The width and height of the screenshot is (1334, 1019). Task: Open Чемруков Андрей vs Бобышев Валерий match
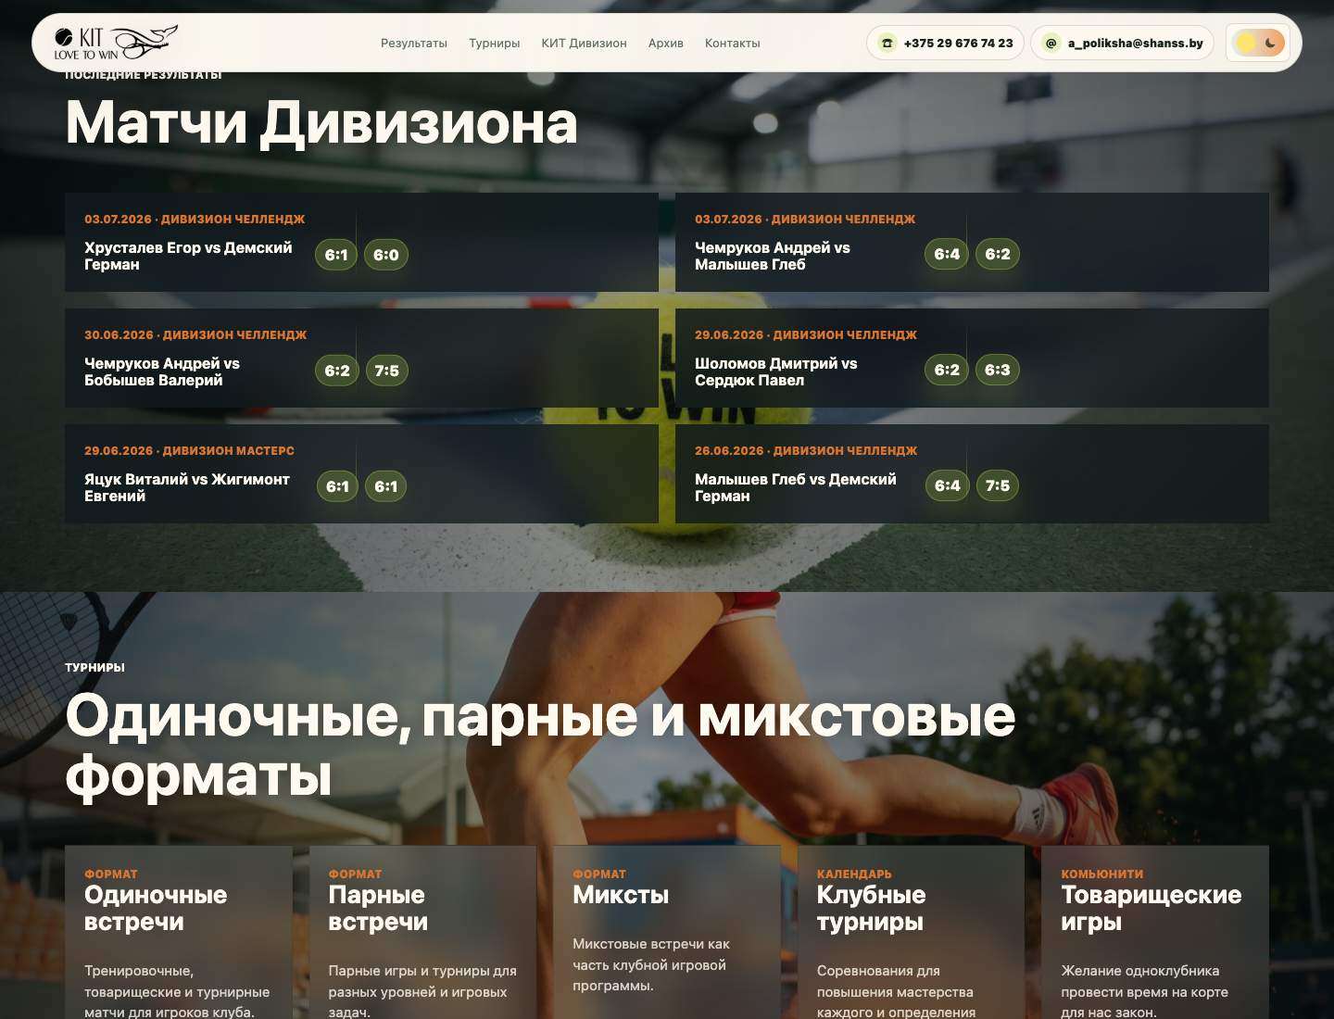point(361,359)
